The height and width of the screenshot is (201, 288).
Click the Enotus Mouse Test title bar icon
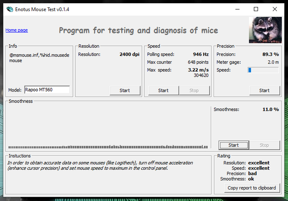(x=10, y=9)
